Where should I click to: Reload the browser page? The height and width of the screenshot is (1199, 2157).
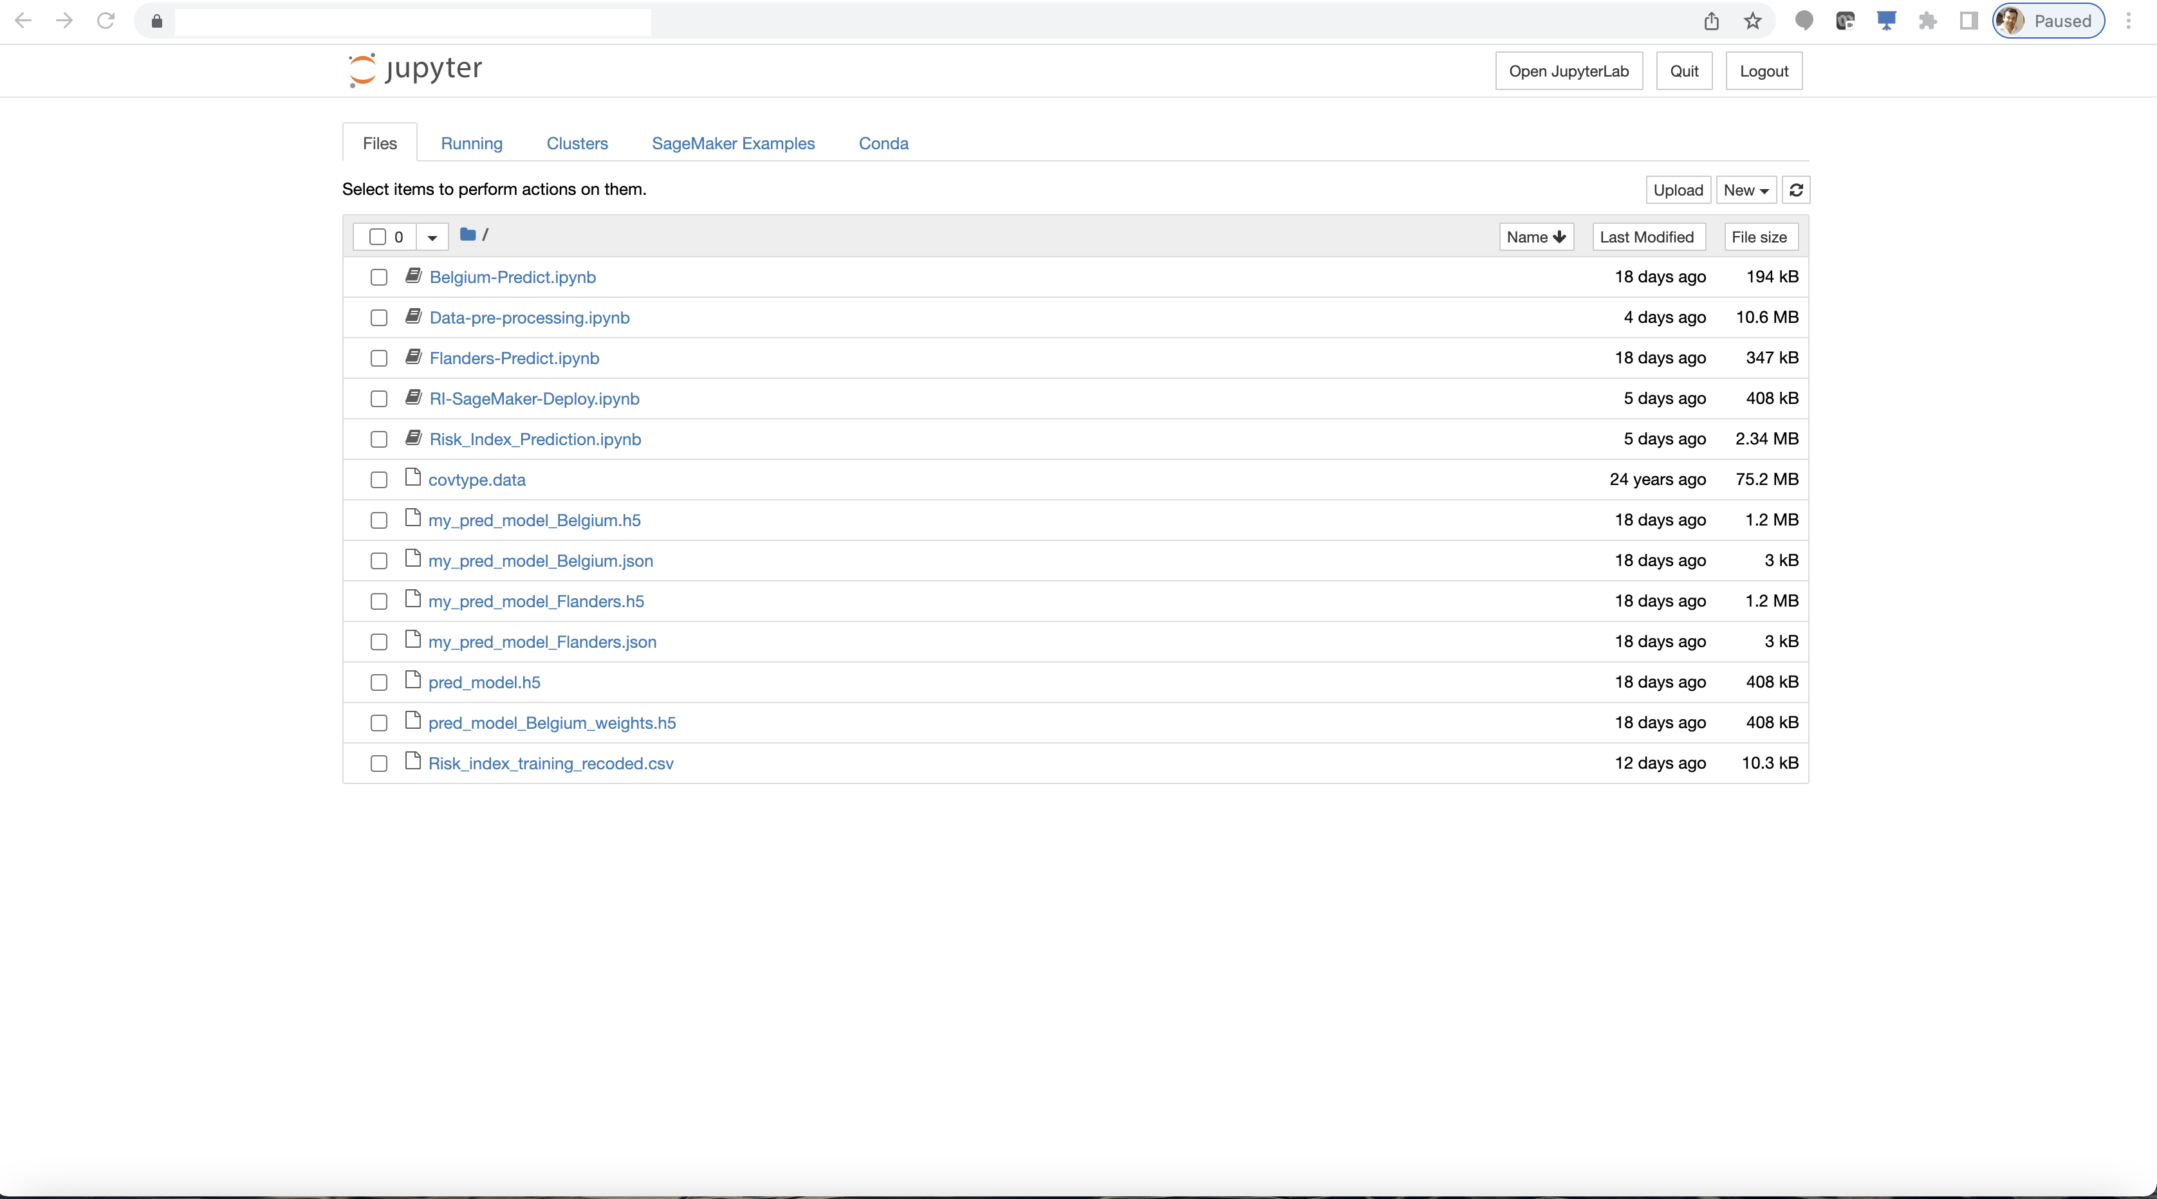106,21
